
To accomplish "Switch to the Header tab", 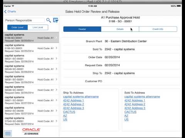I will coord(82,29).
